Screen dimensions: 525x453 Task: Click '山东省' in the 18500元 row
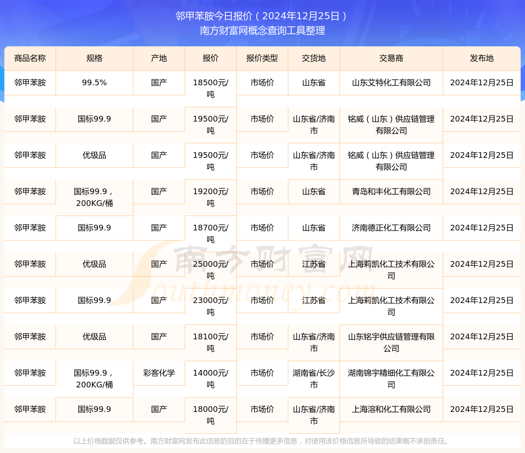[x=314, y=83]
